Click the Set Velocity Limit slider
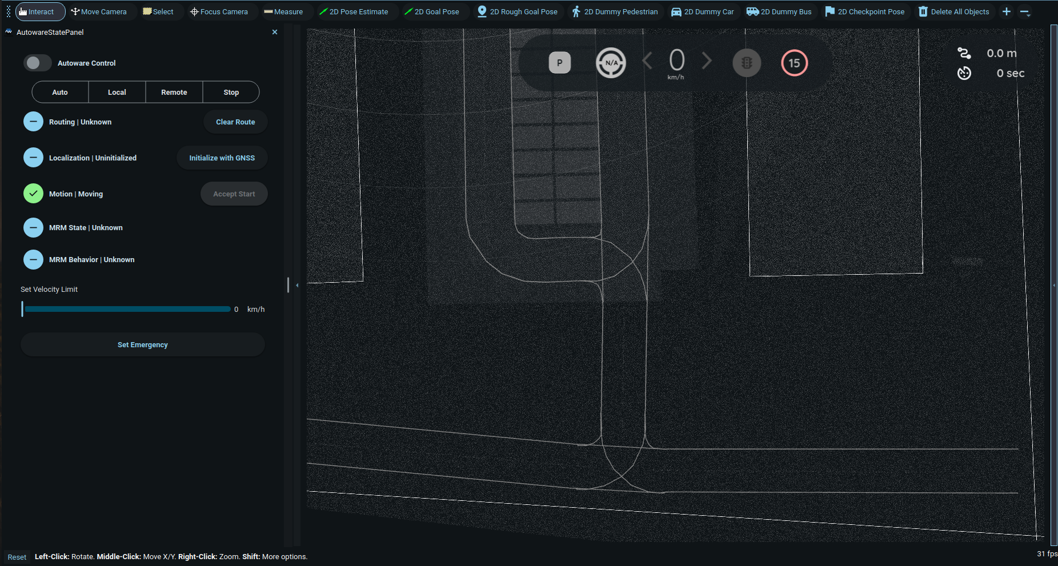 click(x=127, y=309)
